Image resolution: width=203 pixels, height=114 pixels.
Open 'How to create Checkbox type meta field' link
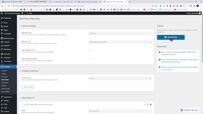pos(180,68)
